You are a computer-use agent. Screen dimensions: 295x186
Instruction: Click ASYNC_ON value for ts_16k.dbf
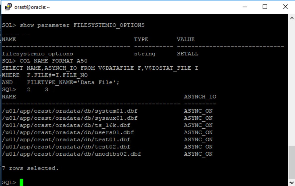pos(198,126)
